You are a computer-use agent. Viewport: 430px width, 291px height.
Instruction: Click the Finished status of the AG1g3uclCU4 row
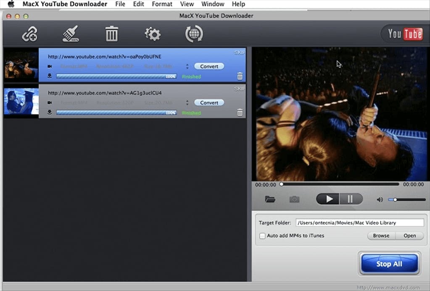pyautogui.click(x=191, y=113)
